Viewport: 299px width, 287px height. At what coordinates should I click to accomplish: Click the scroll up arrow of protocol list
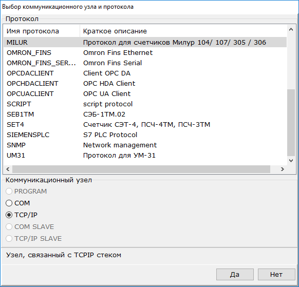pyautogui.click(x=291, y=29)
